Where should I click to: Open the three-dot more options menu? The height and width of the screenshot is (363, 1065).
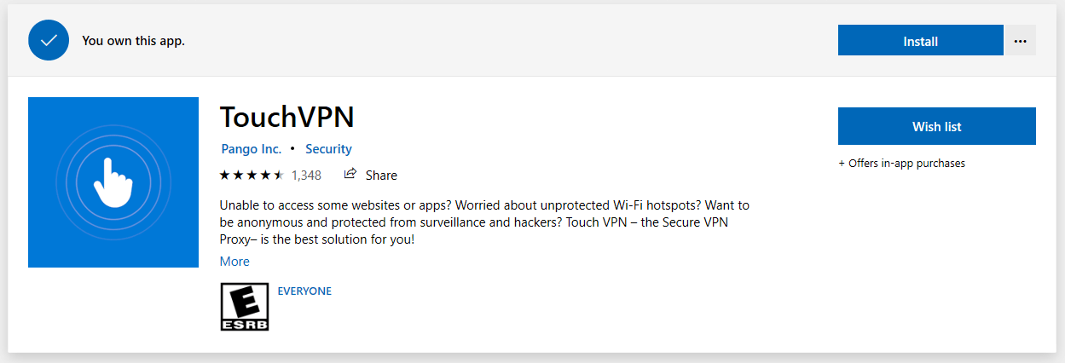[1021, 40]
